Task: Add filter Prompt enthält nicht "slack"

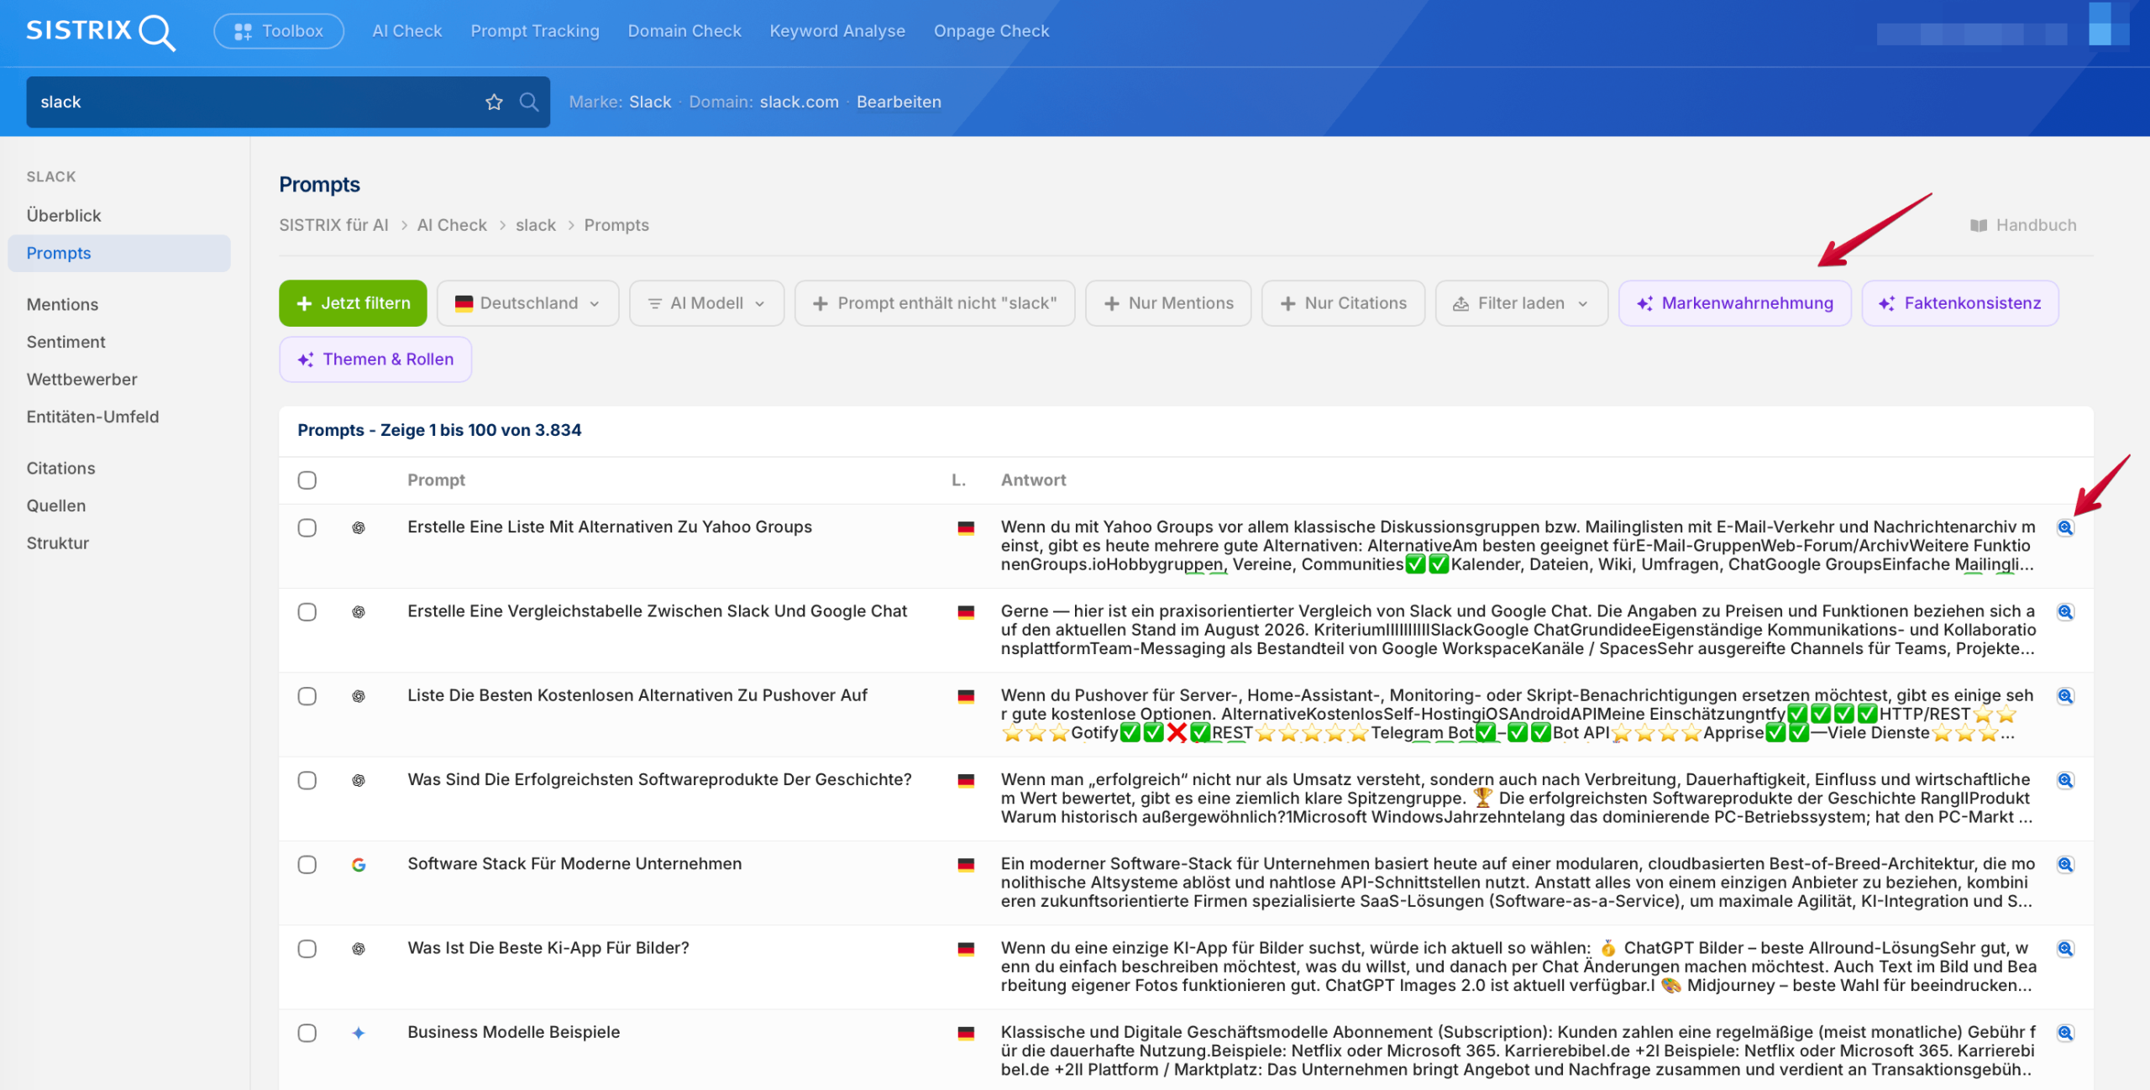Action: [935, 303]
